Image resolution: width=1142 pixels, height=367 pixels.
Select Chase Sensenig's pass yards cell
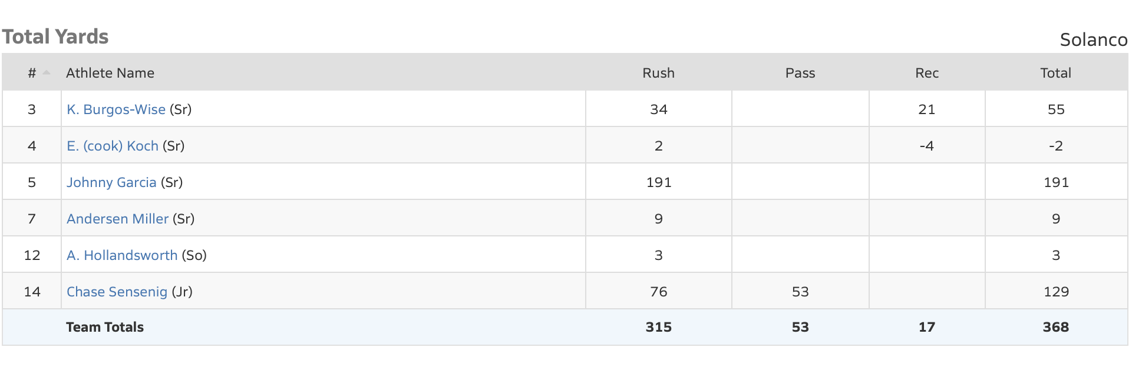click(x=800, y=292)
